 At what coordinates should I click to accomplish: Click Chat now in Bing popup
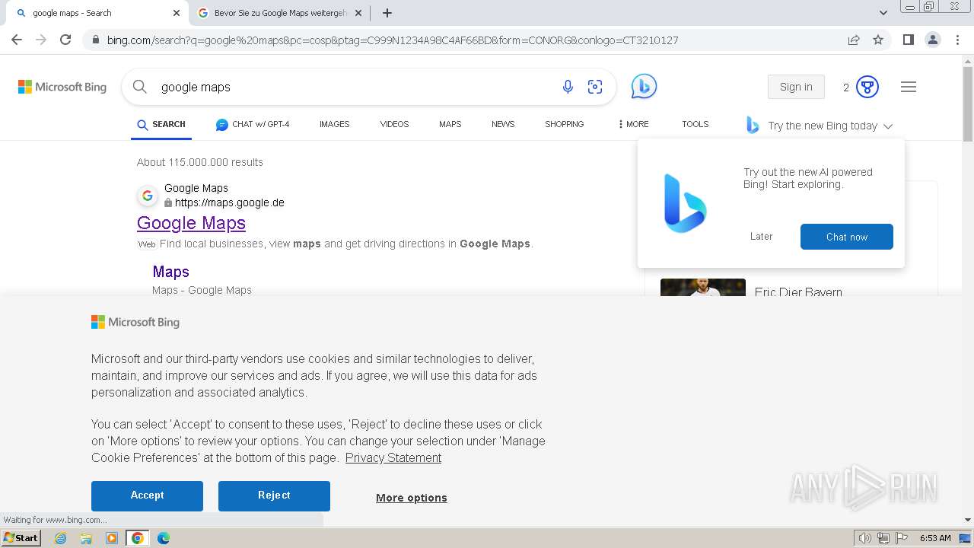point(847,237)
